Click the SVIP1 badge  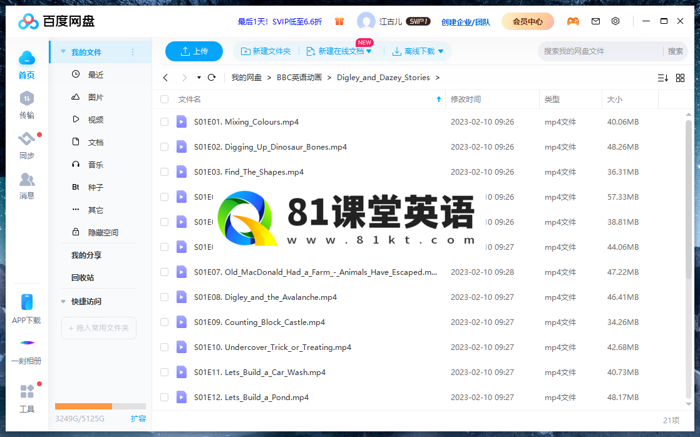point(418,21)
